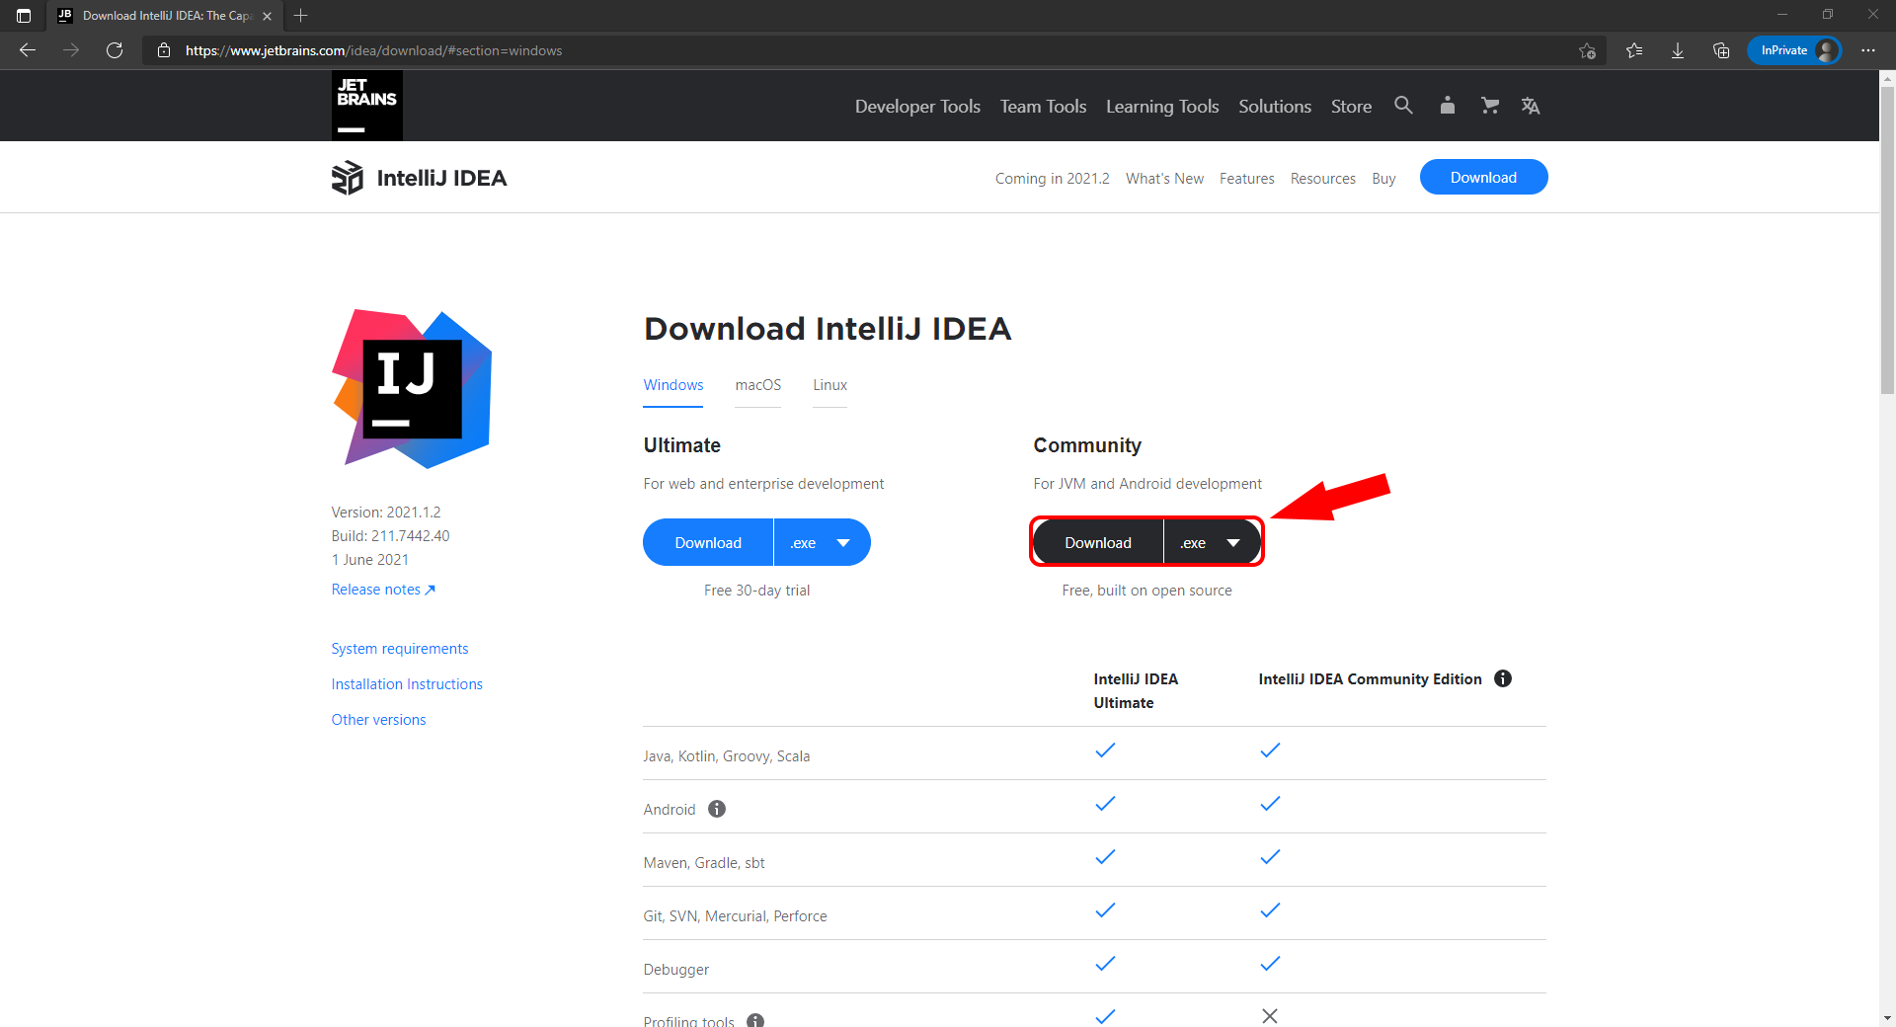Open the site search magnifier icon
Screen dimensions: 1896x1027
1403,105
